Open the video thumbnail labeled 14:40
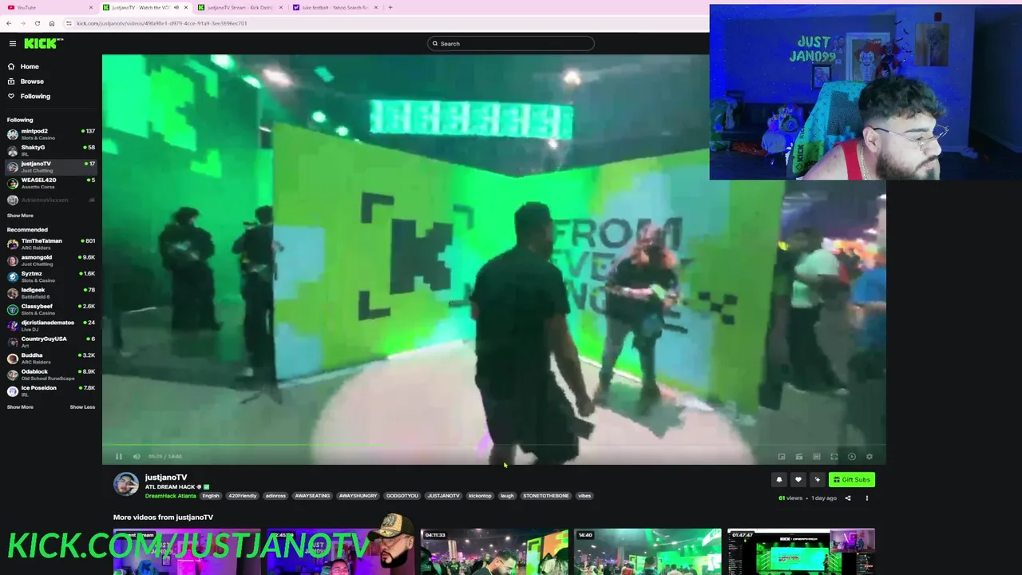Viewport: 1022px width, 575px height. click(x=647, y=551)
